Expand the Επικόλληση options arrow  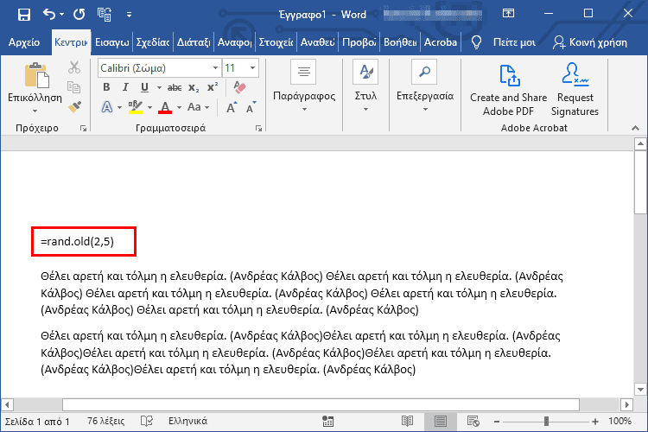click(x=35, y=111)
